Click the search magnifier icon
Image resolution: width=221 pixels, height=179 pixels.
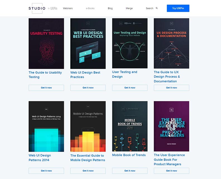(157, 8)
